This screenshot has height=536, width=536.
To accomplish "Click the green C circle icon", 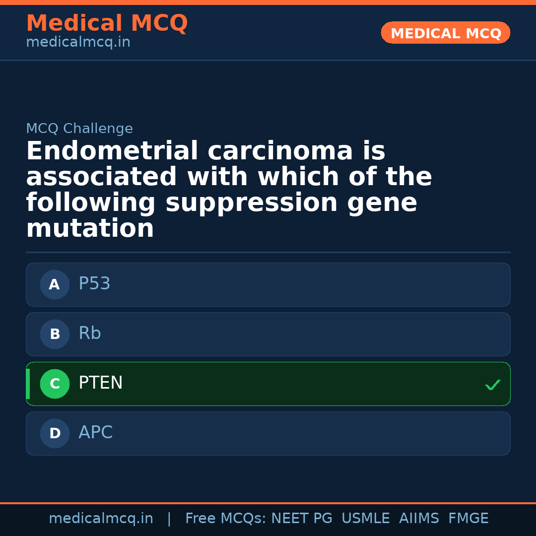I will click(x=55, y=384).
